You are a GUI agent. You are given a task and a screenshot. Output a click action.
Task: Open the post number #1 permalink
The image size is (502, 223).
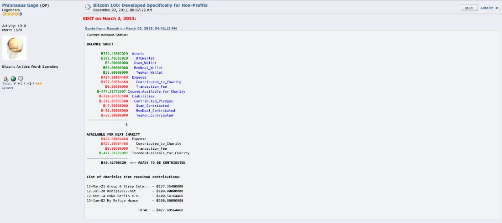point(497,8)
